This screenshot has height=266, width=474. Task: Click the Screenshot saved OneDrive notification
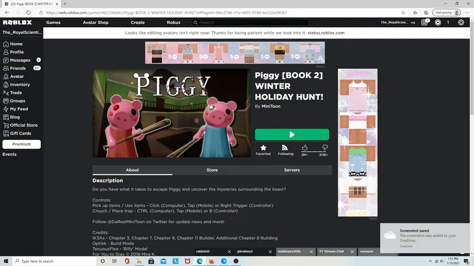tap(425, 238)
